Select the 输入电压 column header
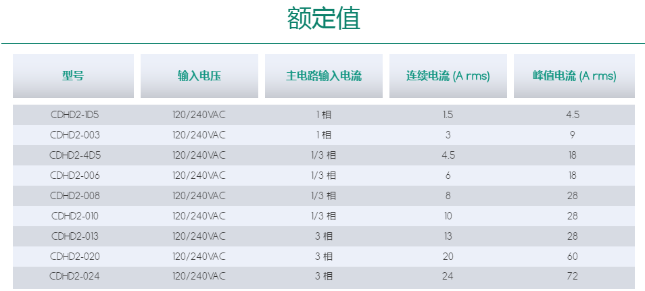The height and width of the screenshot is (291, 645). (199, 76)
